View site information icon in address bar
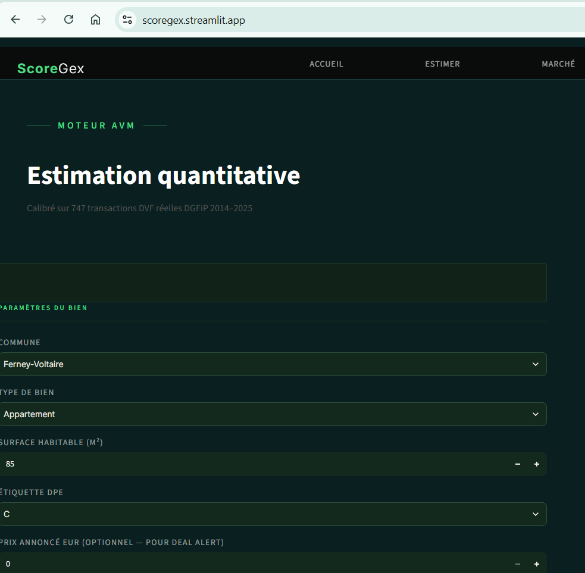Image resolution: width=585 pixels, height=573 pixels. pyautogui.click(x=127, y=20)
